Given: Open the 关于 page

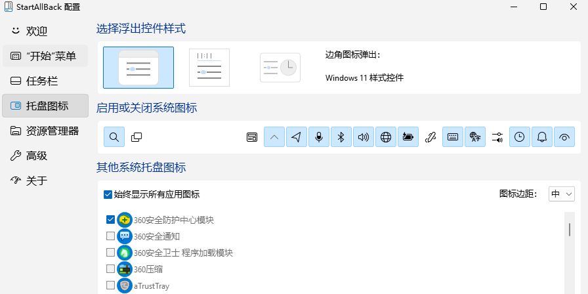Looking at the screenshot, I should tap(45, 180).
